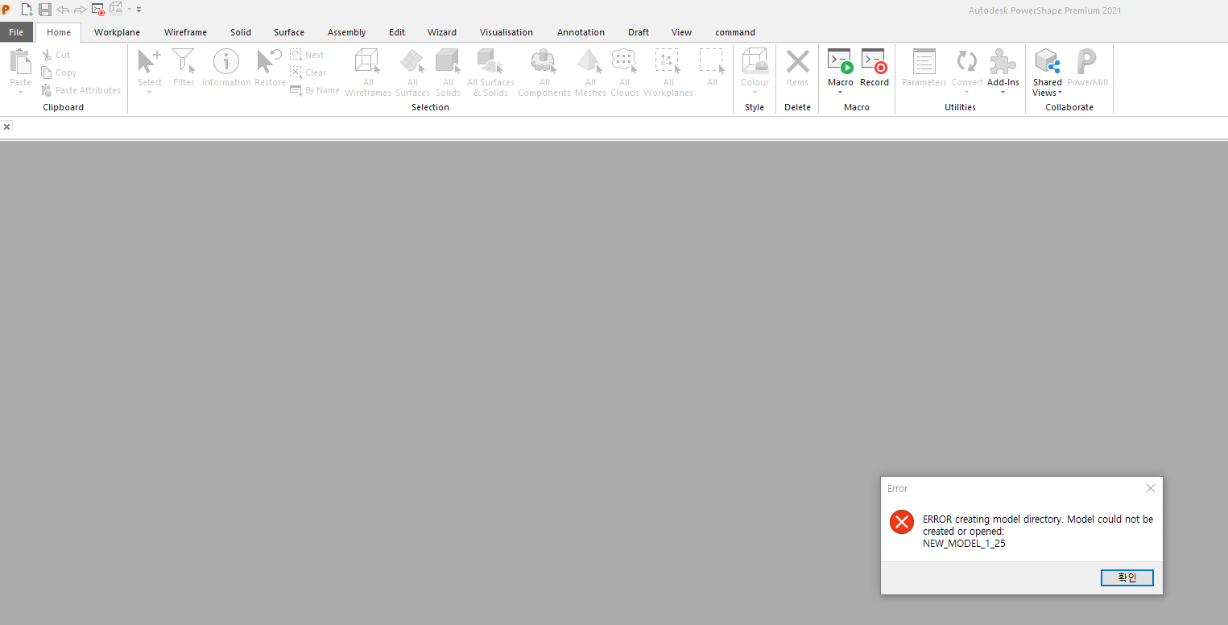Viewport: 1228px width, 625px height.
Task: Click the Undo arrow icon
Action: point(63,10)
